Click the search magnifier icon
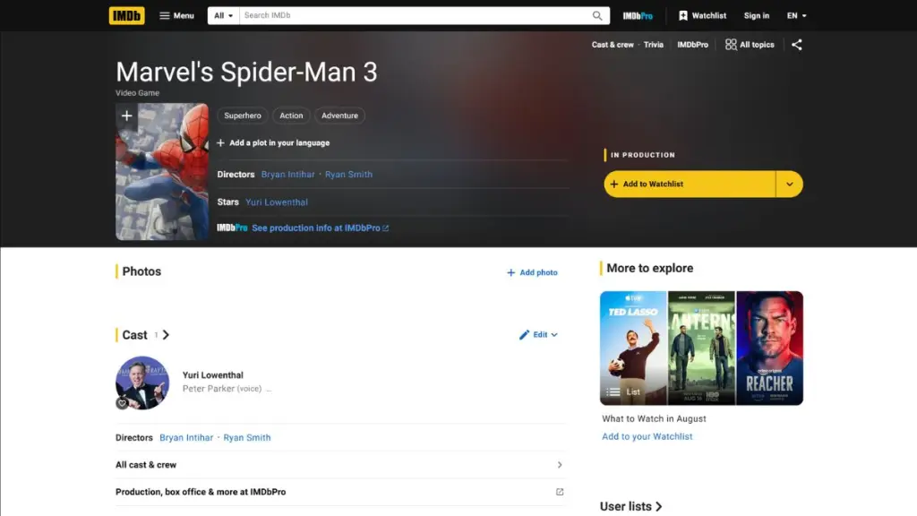Viewport: 917px width, 516px height. 597,16
